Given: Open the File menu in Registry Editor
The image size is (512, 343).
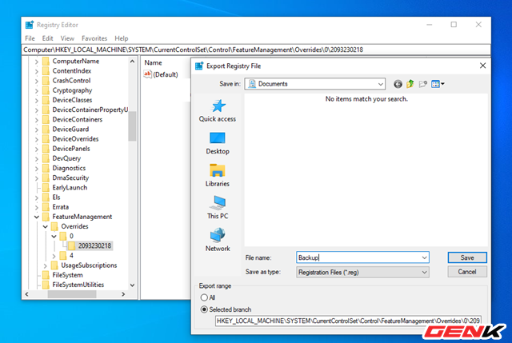Looking at the screenshot, I should tap(30, 38).
